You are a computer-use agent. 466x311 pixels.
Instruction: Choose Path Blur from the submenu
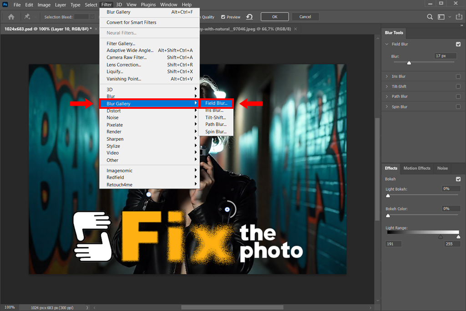coord(216,124)
